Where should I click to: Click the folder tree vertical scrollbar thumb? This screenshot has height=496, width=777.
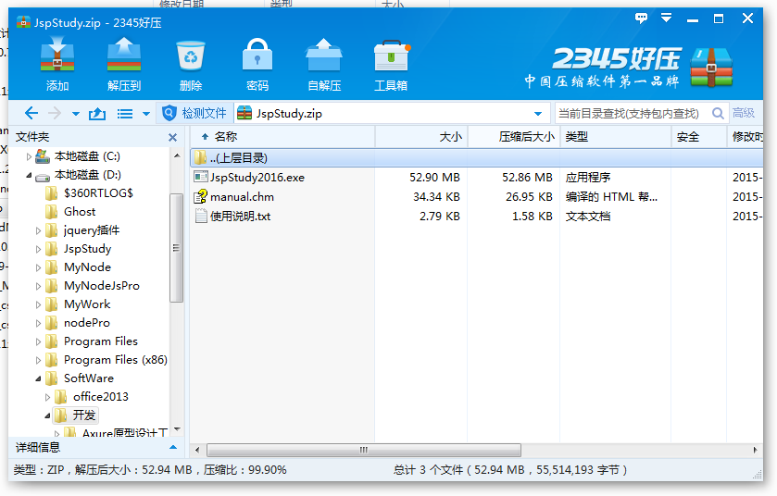pos(176,247)
